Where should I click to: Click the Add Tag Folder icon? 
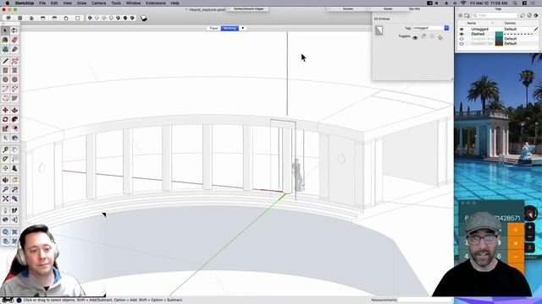pos(467,15)
